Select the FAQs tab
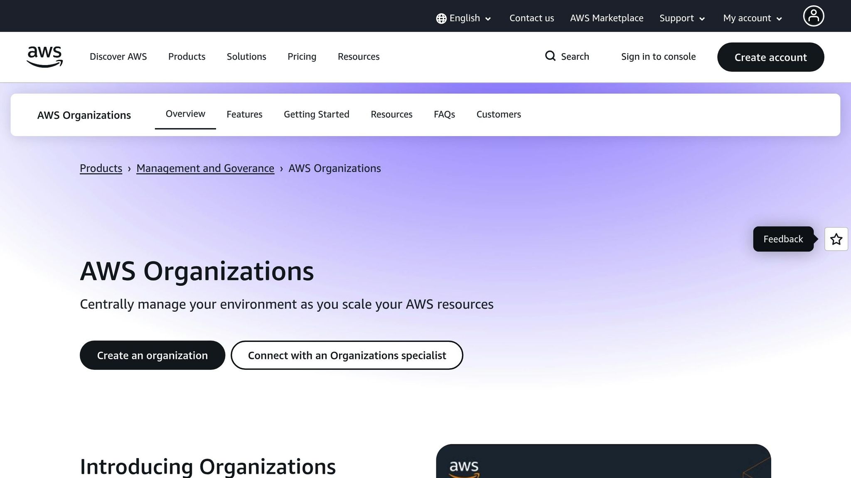The width and height of the screenshot is (851, 478). point(444,115)
